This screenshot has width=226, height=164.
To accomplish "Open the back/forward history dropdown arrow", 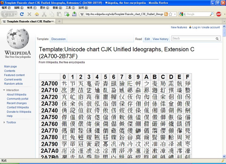I will pyautogui.click(x=16, y=14).
